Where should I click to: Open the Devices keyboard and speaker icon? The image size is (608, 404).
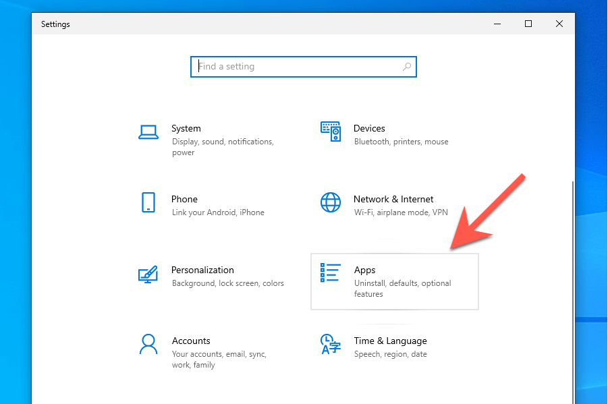tap(331, 132)
